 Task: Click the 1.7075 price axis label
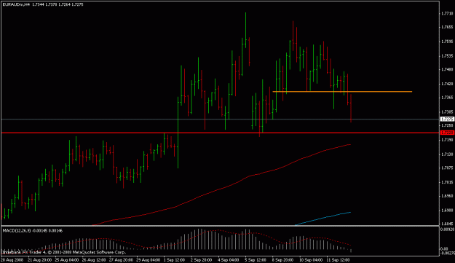tap(447, 168)
